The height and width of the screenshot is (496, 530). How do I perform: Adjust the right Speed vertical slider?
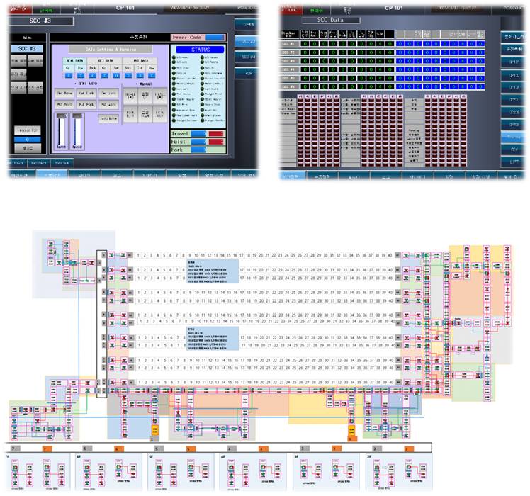(77, 130)
